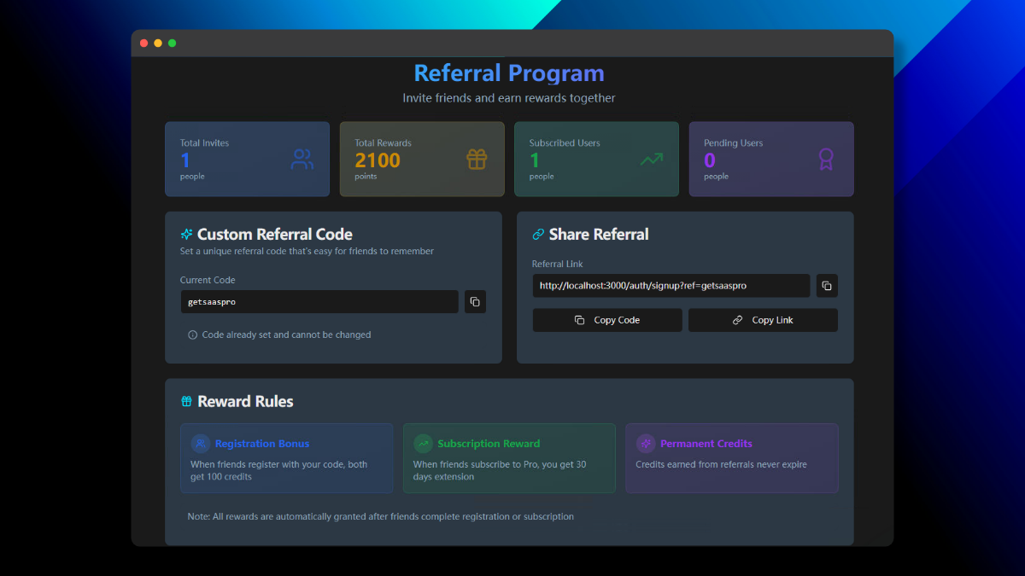Click the gift icon on Total Rewards card
Image resolution: width=1025 pixels, height=576 pixels.
477,159
